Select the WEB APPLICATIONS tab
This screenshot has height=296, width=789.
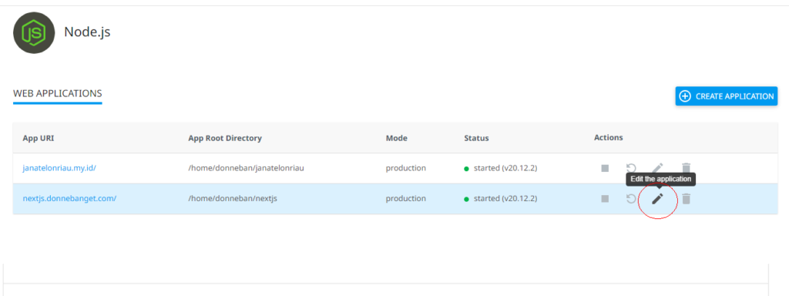57,93
